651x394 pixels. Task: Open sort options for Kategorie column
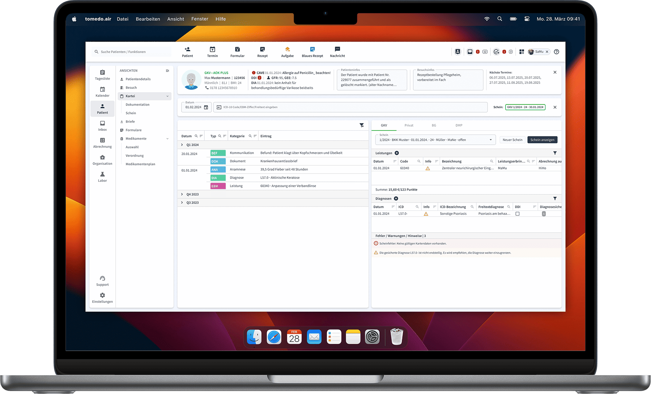click(255, 136)
